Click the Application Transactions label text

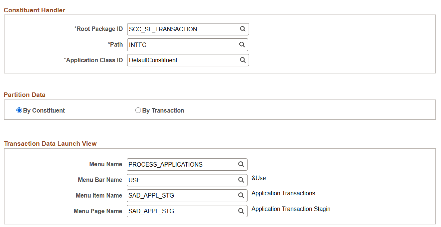(x=283, y=193)
